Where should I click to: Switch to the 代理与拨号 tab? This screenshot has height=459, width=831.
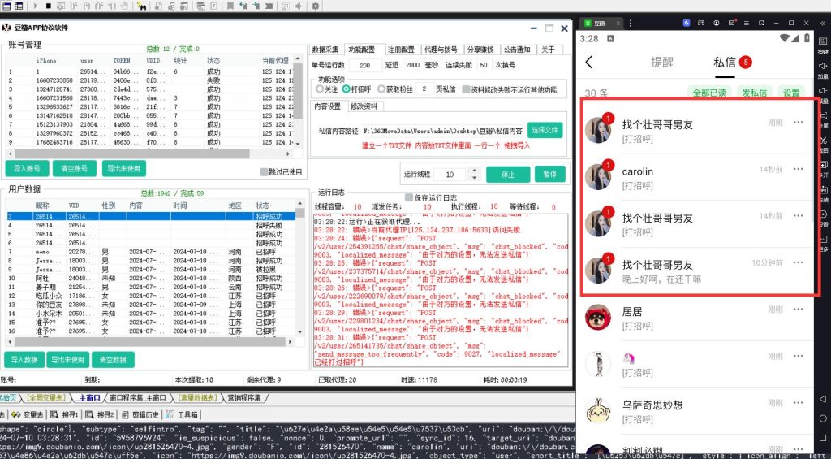pos(440,50)
